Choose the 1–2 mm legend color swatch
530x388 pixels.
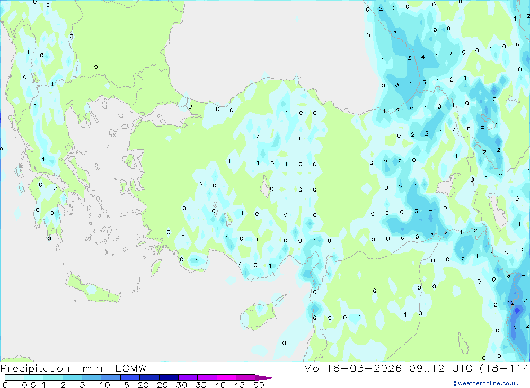[x=53, y=377]
